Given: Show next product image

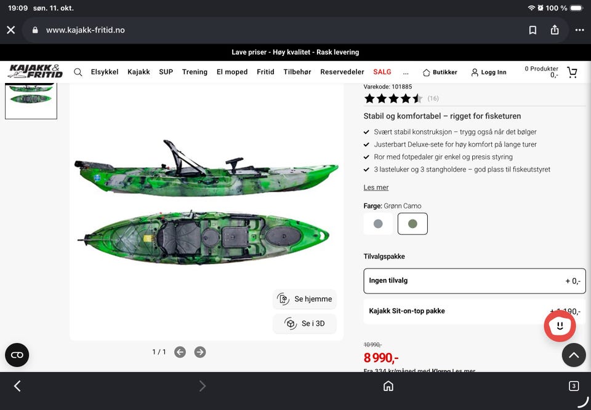Looking at the screenshot, I should pyautogui.click(x=200, y=352).
